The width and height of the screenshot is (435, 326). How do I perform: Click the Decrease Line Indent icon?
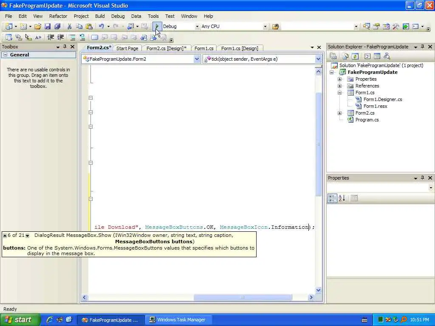tap(51, 37)
